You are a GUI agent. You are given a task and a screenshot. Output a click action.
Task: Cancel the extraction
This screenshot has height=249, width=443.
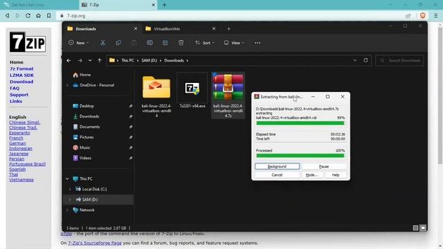tap(277, 175)
